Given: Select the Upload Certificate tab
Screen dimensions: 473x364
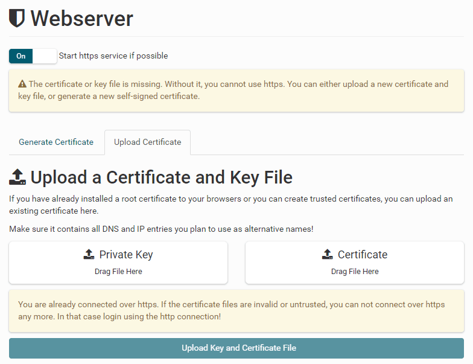Looking at the screenshot, I should tap(147, 142).
